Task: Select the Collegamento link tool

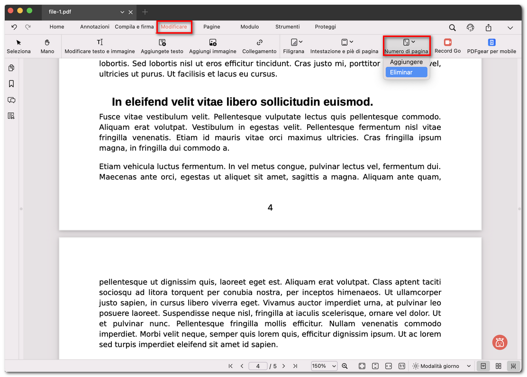Action: (259, 46)
